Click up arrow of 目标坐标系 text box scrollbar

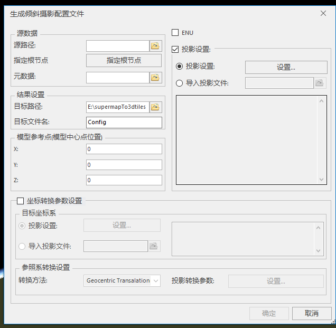click(x=318, y=228)
